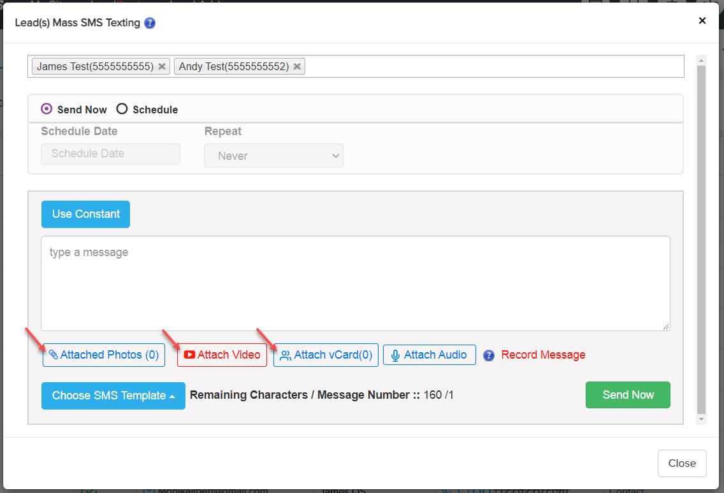Select the Send Now radio option
The image size is (724, 493).
tap(47, 109)
